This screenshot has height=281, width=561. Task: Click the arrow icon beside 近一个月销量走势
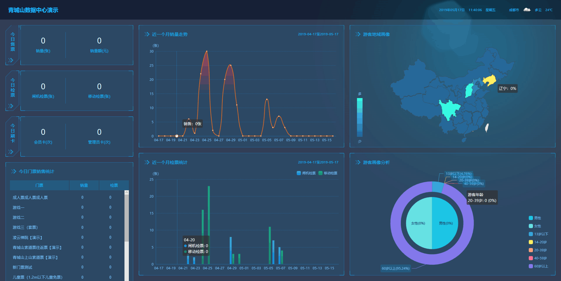click(x=147, y=34)
